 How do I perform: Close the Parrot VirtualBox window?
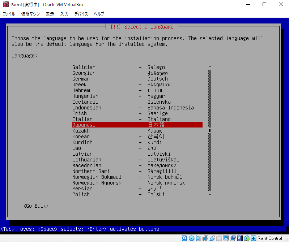[281, 4]
